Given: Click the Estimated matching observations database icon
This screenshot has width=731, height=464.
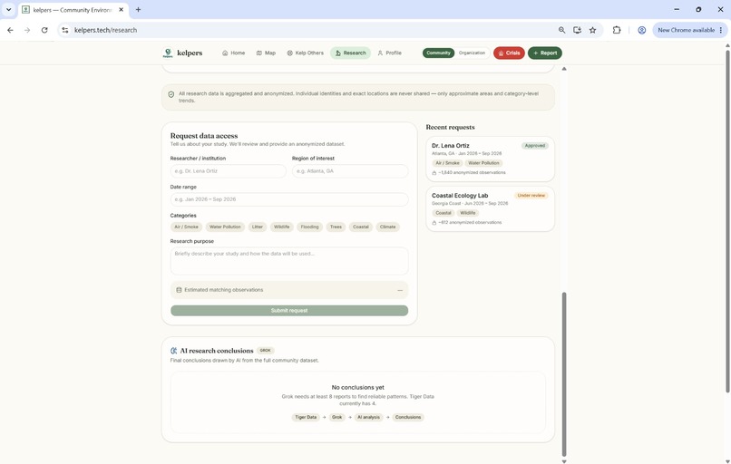Looking at the screenshot, I should click(x=179, y=290).
